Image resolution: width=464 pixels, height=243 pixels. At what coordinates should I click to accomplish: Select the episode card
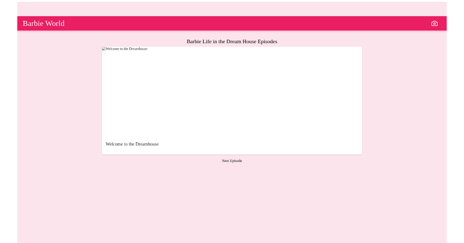point(232,100)
